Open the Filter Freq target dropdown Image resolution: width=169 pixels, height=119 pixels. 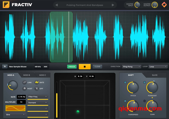[x=38, y=97]
